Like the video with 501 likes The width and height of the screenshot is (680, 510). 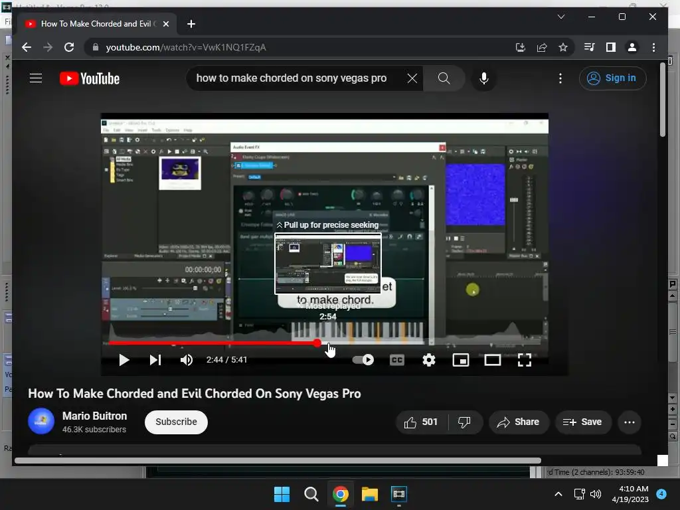click(x=421, y=422)
